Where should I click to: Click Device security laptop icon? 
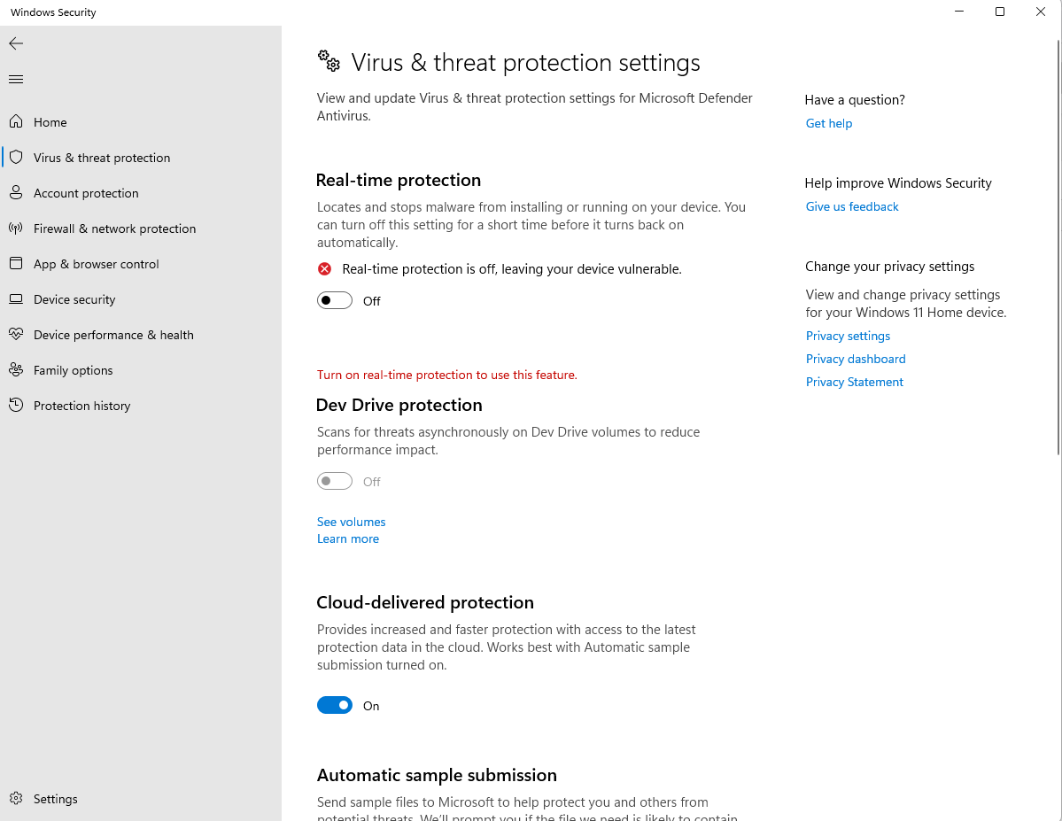(16, 299)
